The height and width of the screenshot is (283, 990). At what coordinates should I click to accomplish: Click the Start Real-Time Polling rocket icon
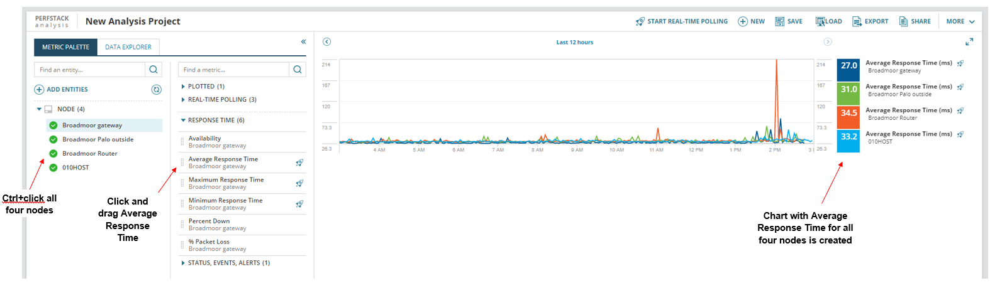tap(640, 21)
